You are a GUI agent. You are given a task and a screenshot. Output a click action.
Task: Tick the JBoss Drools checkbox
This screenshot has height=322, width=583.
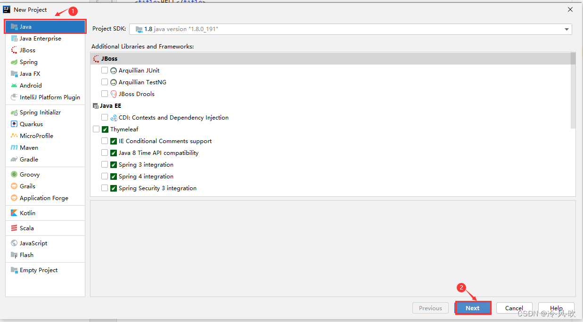[105, 94]
